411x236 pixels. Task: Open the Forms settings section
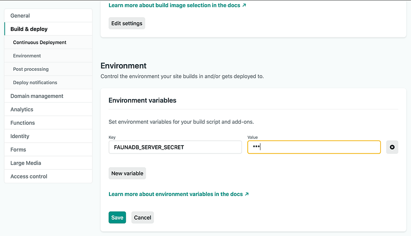(18, 149)
